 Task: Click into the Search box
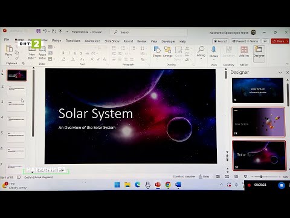pos(149,32)
